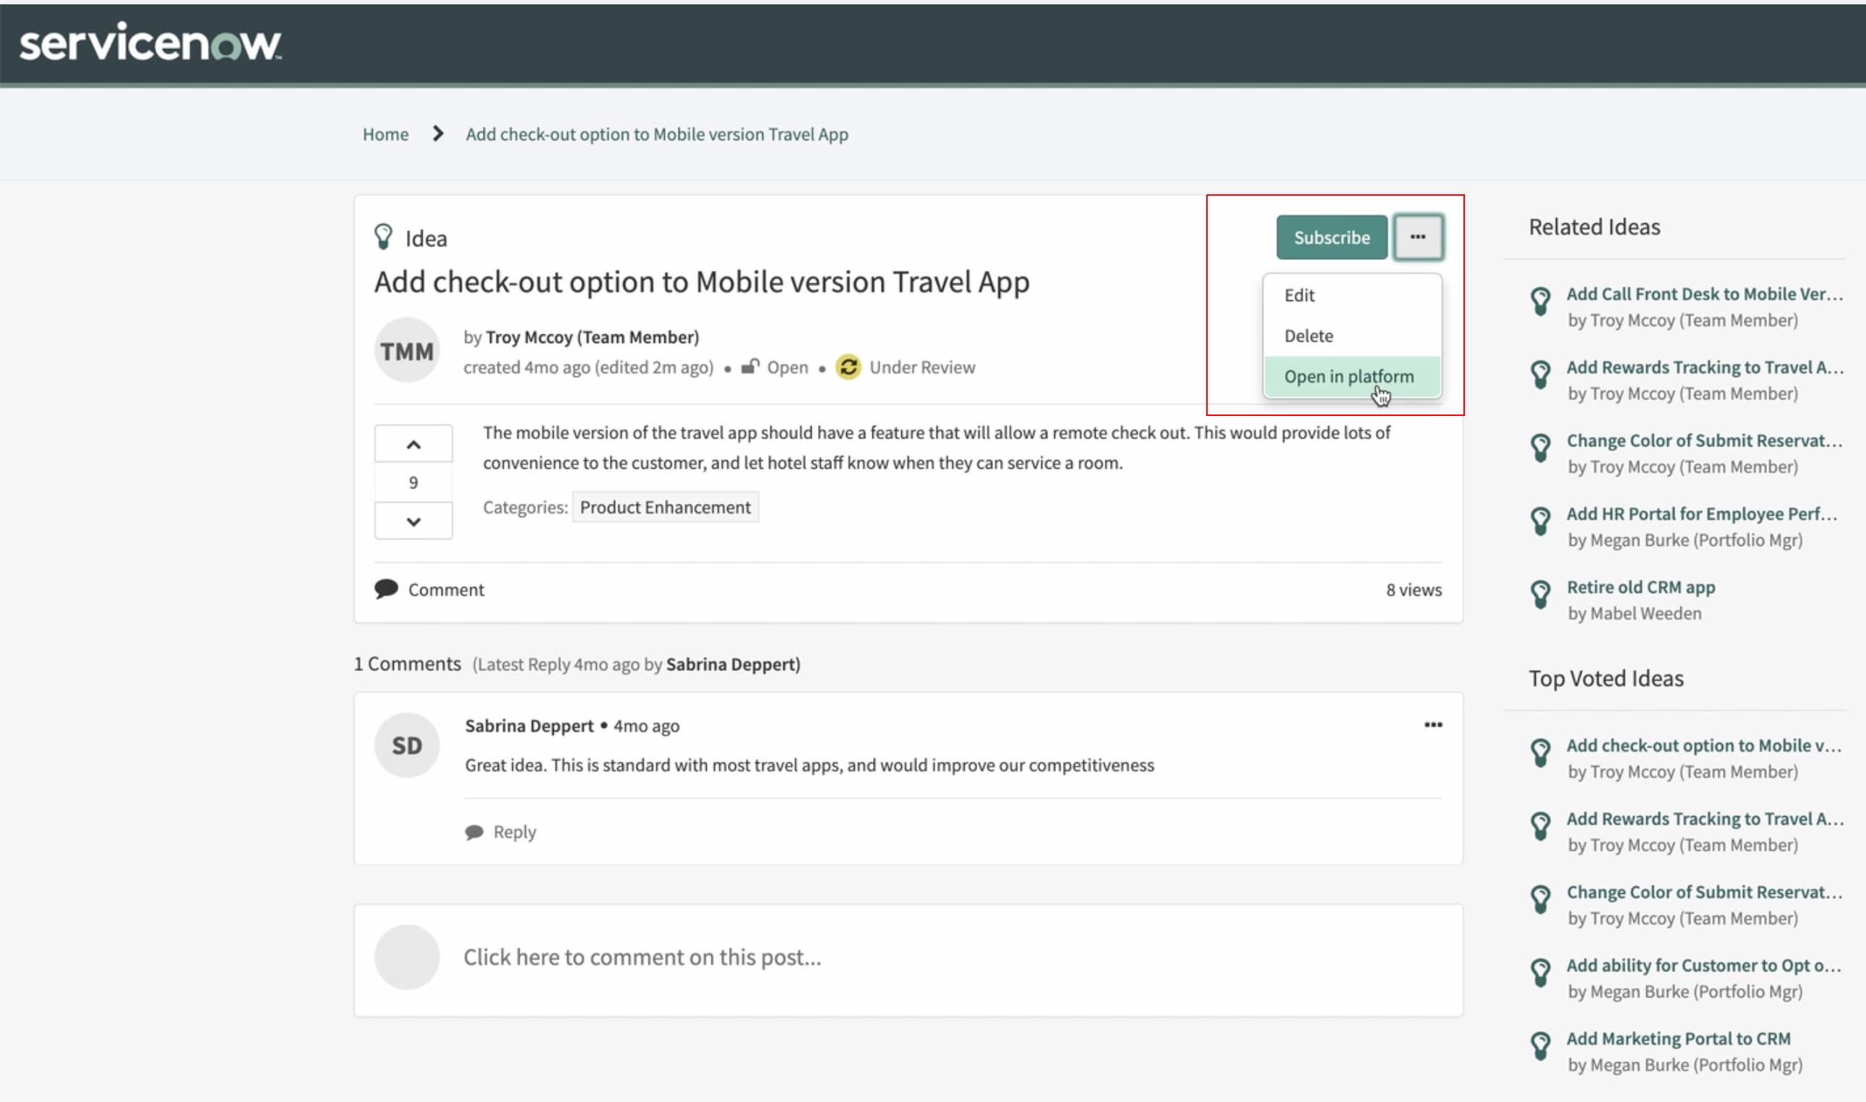Open the ellipsis overflow menu on the idea
Screen dimensions: 1866x1102
(1419, 237)
